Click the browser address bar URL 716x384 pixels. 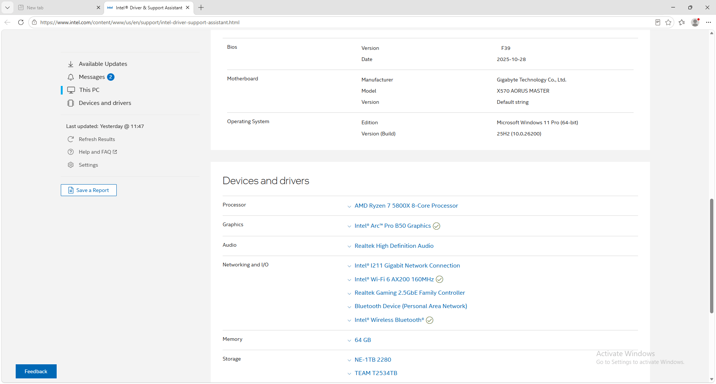click(x=140, y=22)
